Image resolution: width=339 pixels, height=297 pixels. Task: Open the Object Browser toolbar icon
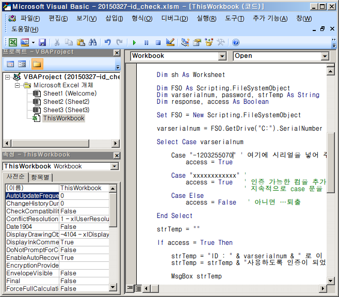[x=209, y=42]
